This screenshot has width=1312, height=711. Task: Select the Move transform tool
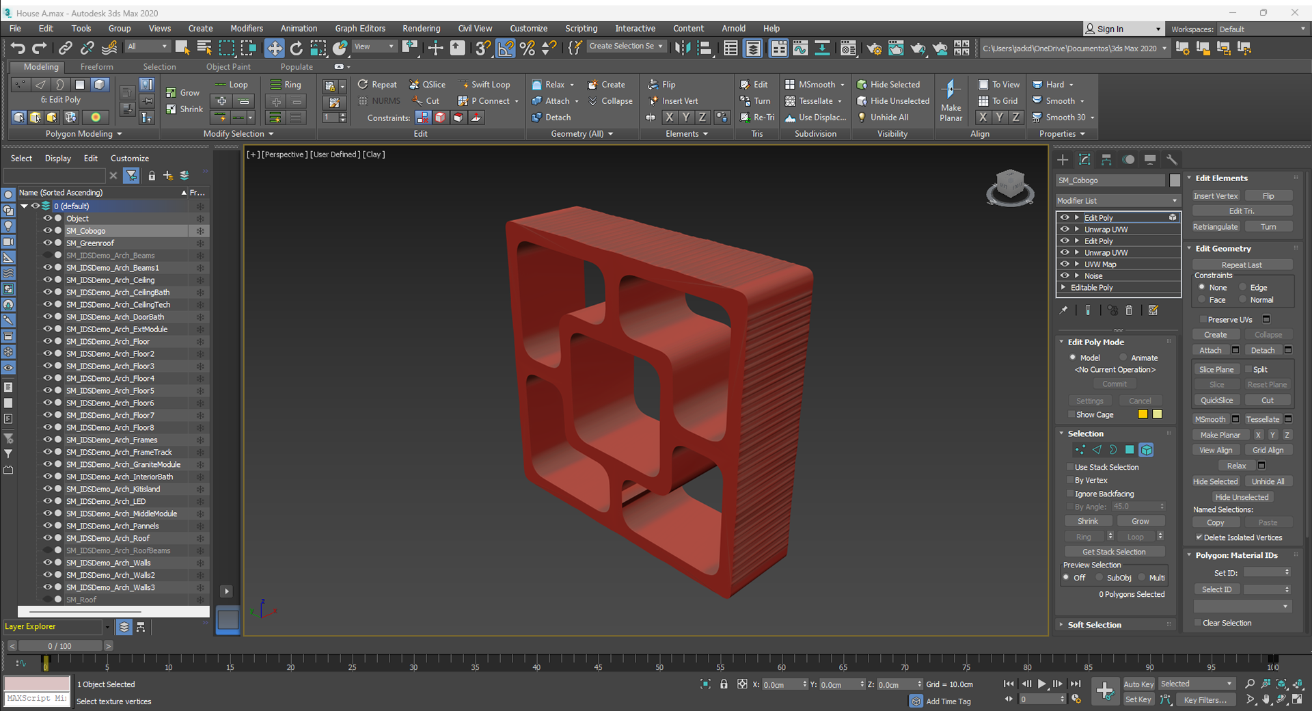275,47
